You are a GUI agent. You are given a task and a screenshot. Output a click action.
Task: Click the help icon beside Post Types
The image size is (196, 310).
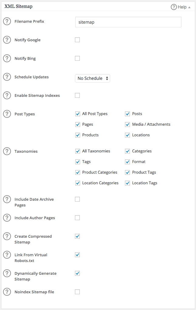pos(7,114)
